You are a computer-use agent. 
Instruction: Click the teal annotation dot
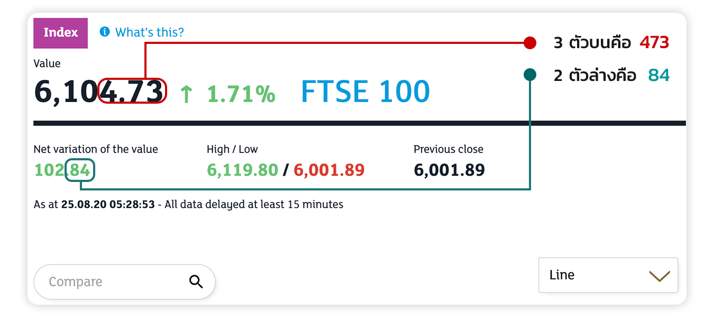coord(530,75)
